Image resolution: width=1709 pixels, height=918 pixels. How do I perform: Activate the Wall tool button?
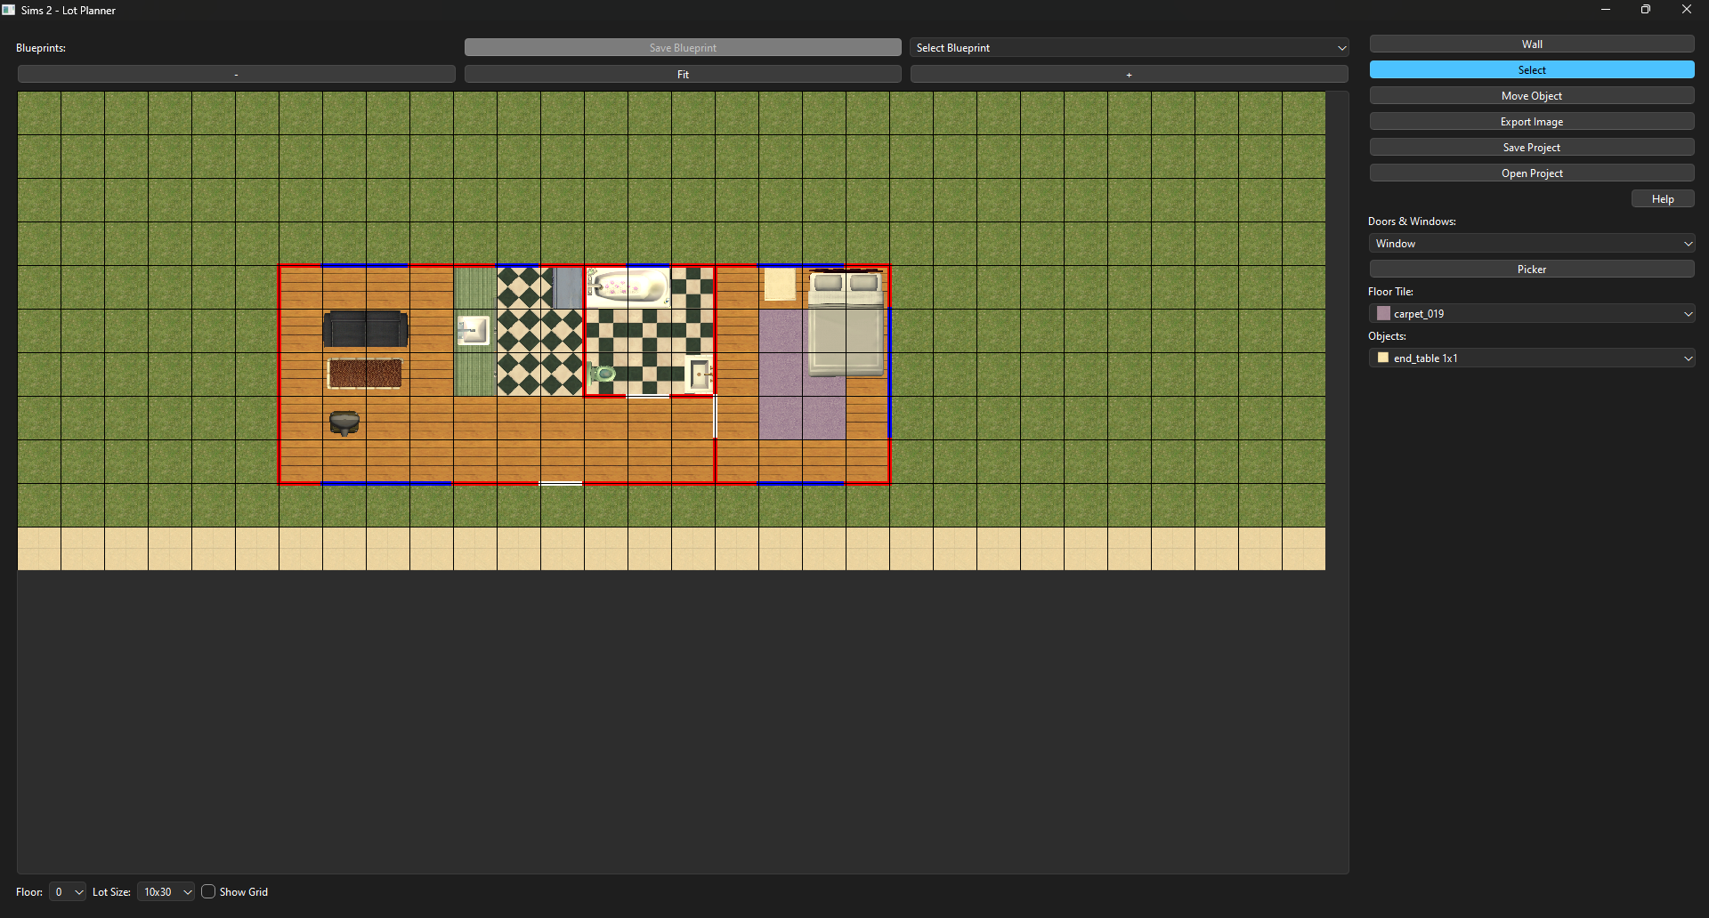[1531, 44]
